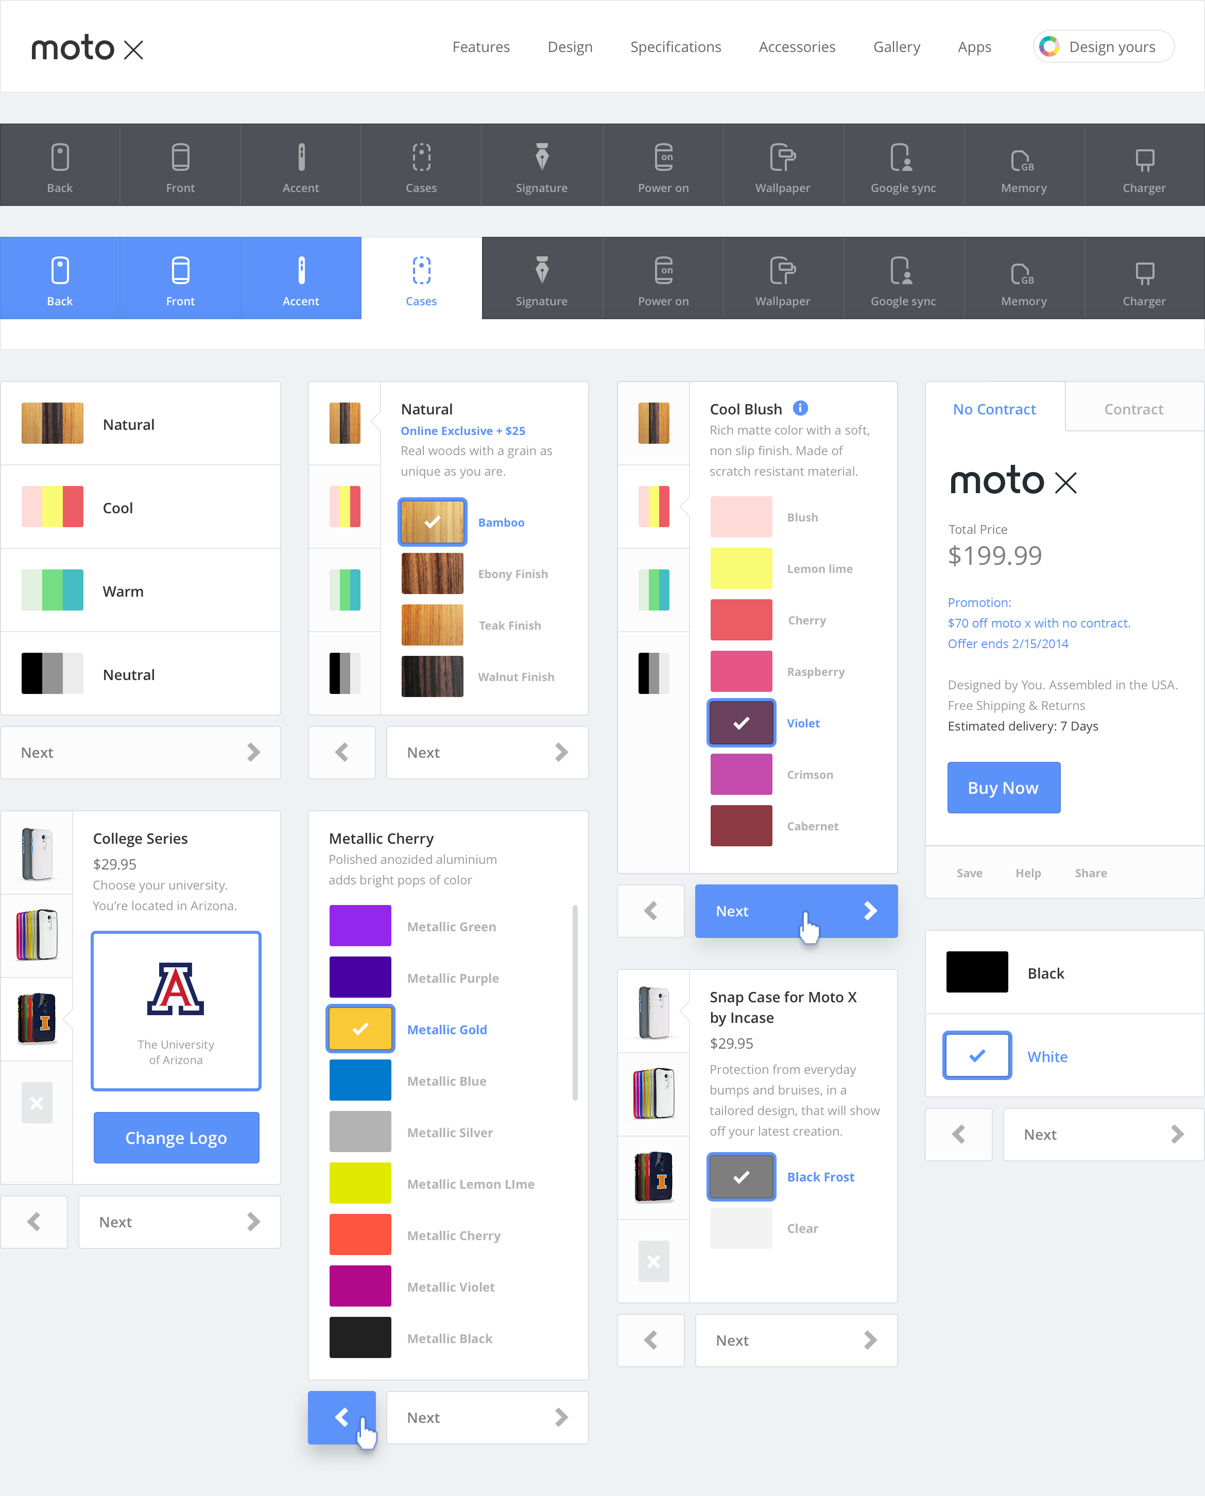Choose Walnut Finish wood back

[433, 676]
